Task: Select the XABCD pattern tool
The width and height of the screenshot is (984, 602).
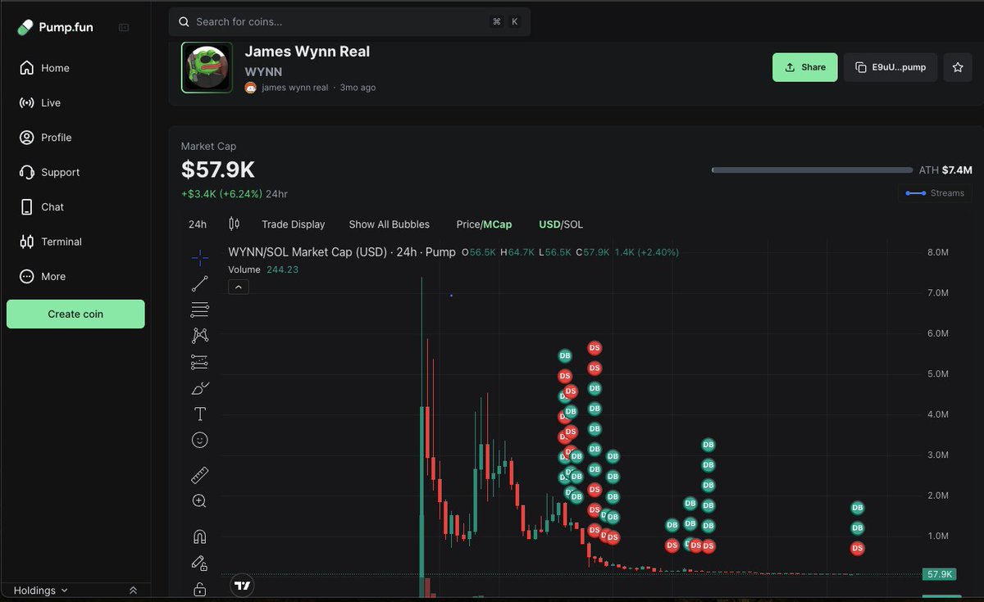Action: 199,335
